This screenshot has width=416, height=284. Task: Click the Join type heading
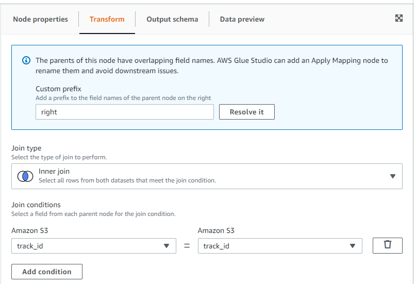(x=26, y=148)
